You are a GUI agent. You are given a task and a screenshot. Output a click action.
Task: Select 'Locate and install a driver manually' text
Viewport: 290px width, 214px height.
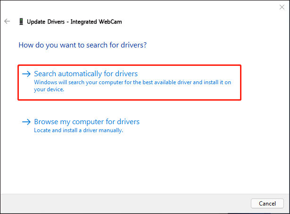[x=78, y=130]
